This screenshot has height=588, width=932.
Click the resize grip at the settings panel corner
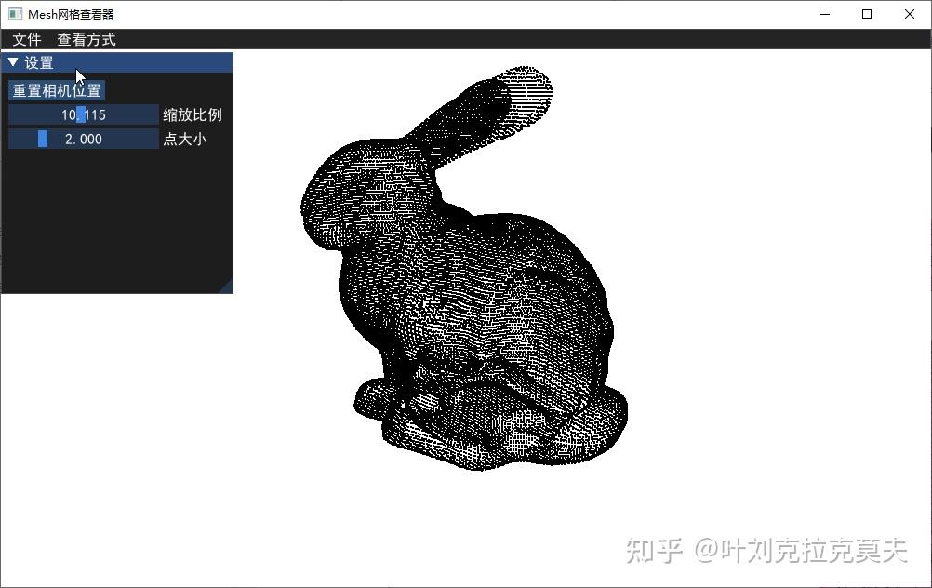[x=227, y=287]
